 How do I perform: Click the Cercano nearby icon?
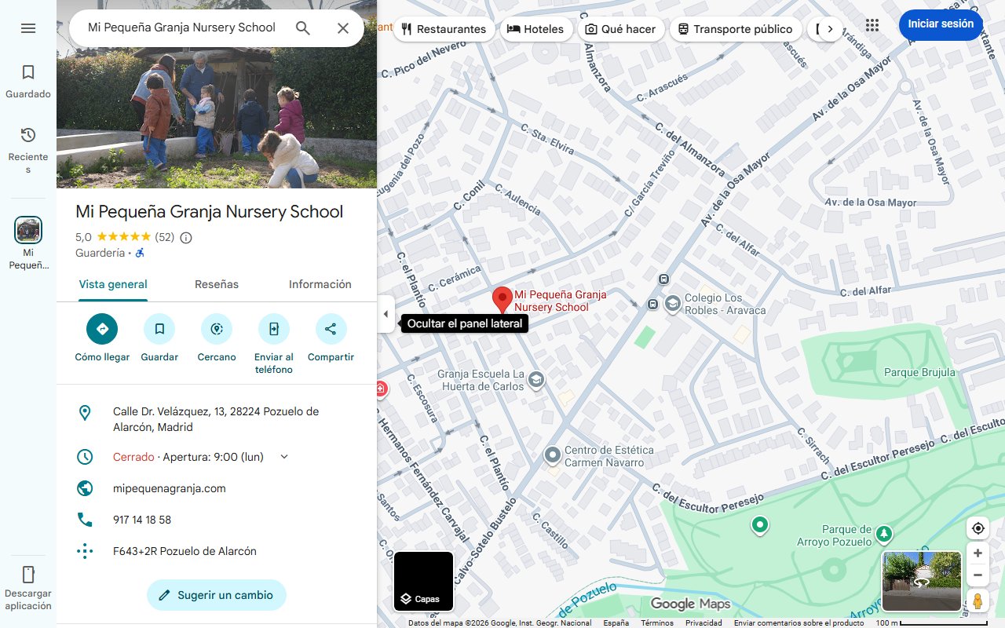[x=217, y=329]
